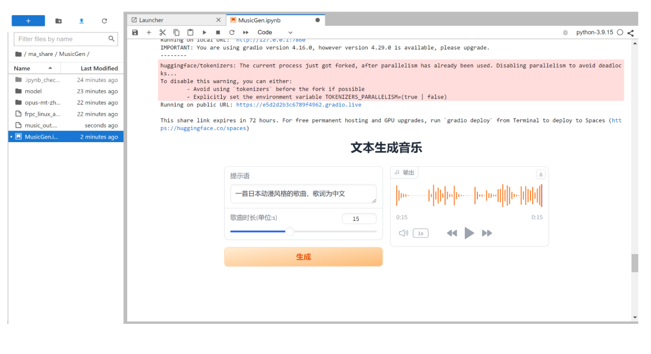Go to root folder icon in breadcrumb

[x=18, y=54]
